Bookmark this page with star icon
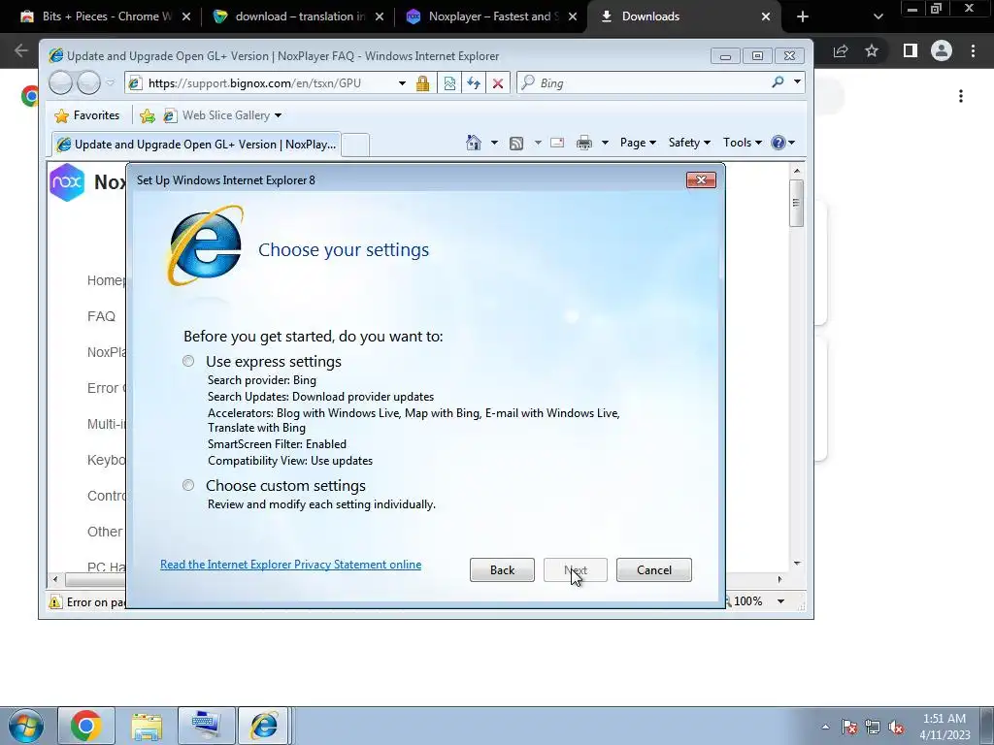Screen dimensions: 994x745 (x=872, y=50)
